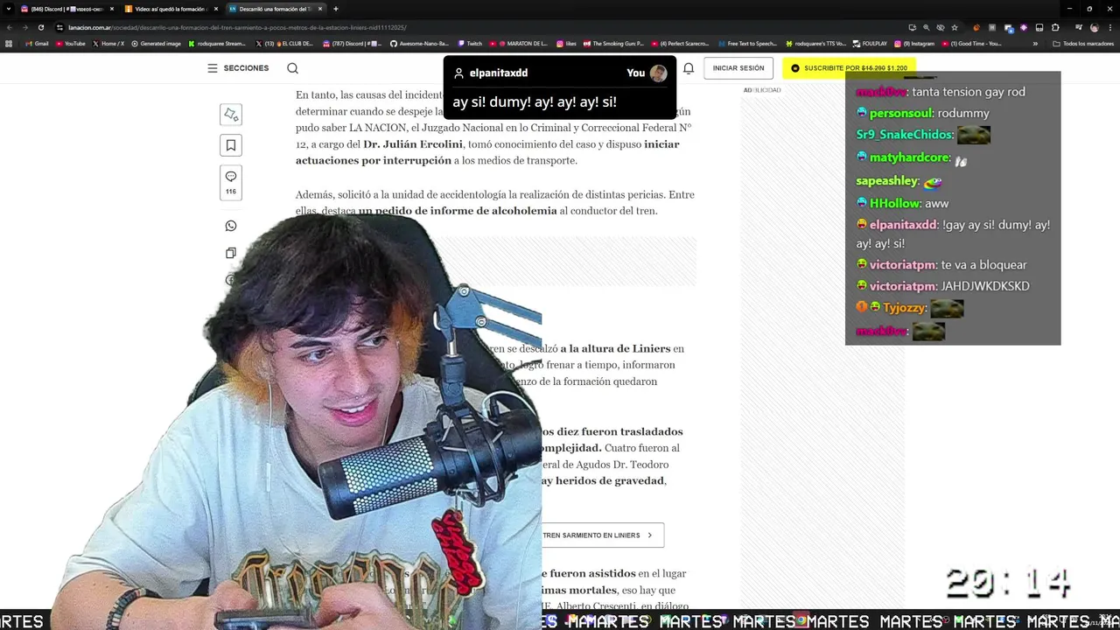
Task: Open the '(13) EL CLUB DE...' bookmark
Action: [x=284, y=43]
